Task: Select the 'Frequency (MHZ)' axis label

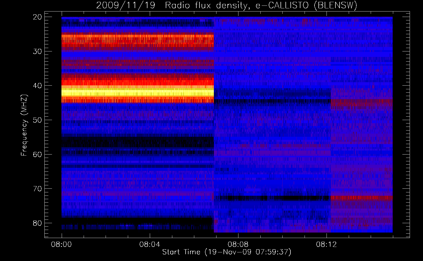Action: click(24, 125)
